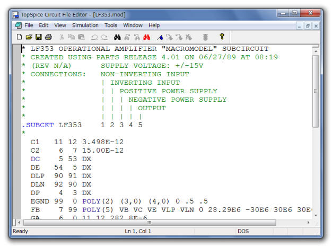Click the Next Bookmark flag icon

pos(169,37)
